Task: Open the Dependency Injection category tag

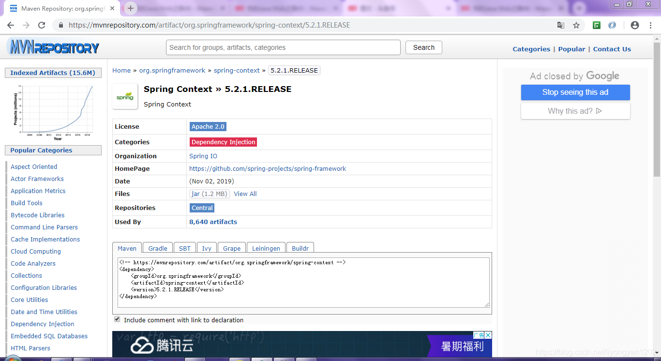Action: pyautogui.click(x=223, y=142)
